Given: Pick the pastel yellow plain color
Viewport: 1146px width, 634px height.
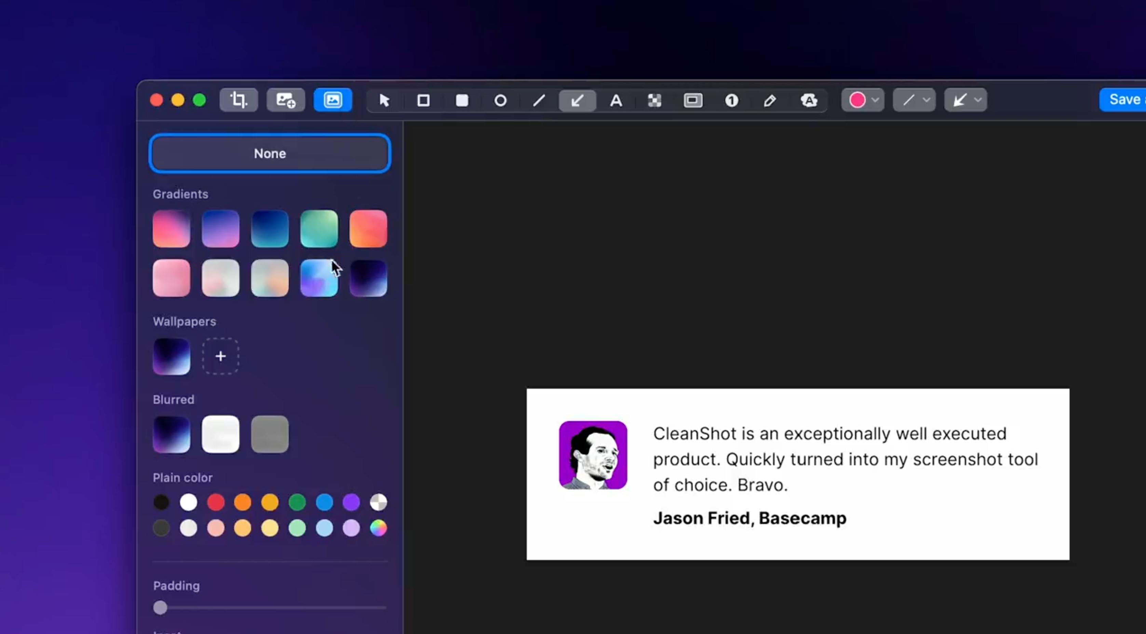Looking at the screenshot, I should click(270, 528).
